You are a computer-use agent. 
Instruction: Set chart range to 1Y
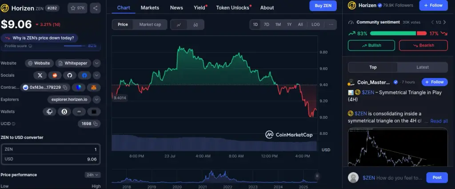(x=289, y=25)
